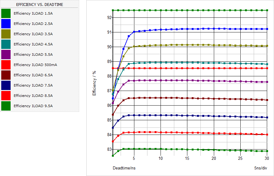Click the maroon swatch for ILOAD 6.5A

coord(6,75)
